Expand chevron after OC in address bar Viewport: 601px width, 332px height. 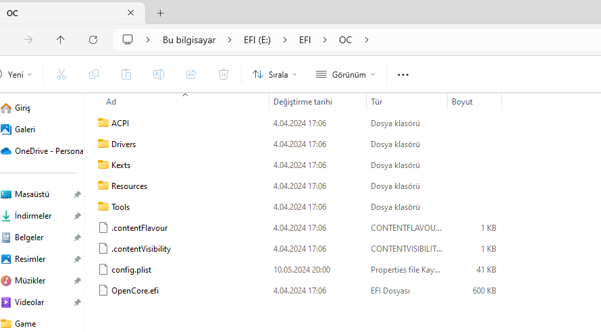point(367,40)
